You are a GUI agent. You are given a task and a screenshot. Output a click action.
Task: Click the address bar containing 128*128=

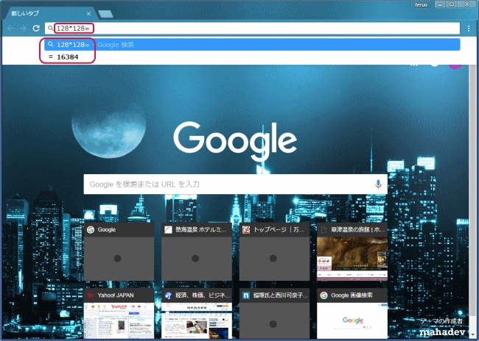pyautogui.click(x=252, y=29)
